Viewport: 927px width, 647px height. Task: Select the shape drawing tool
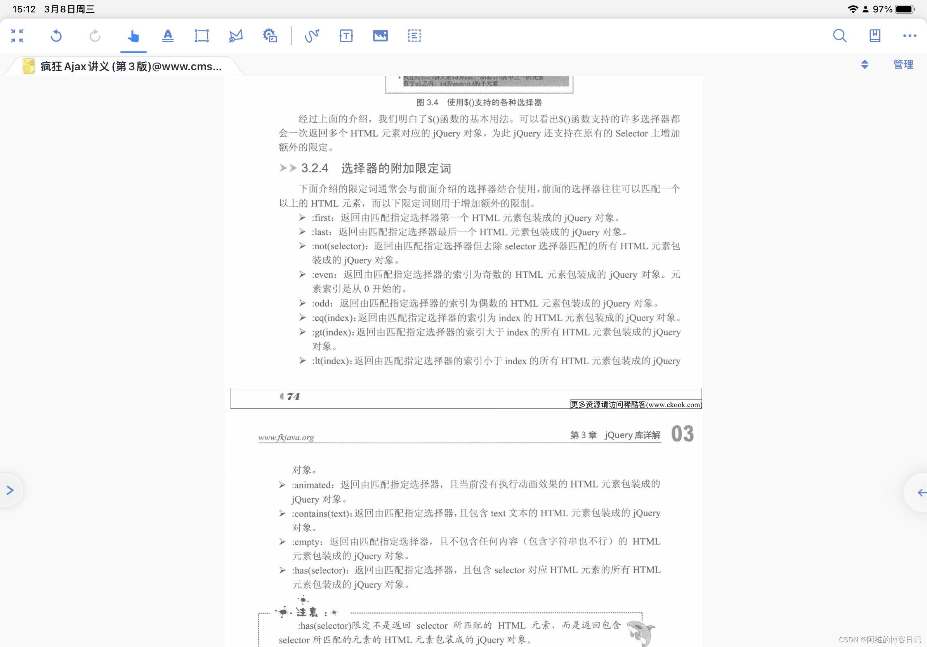(x=236, y=36)
